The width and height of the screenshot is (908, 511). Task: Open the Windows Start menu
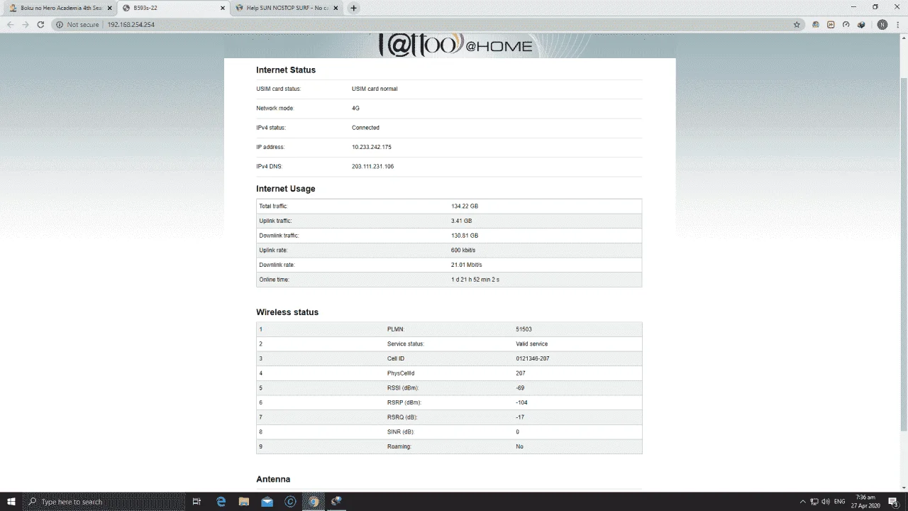coord(11,502)
